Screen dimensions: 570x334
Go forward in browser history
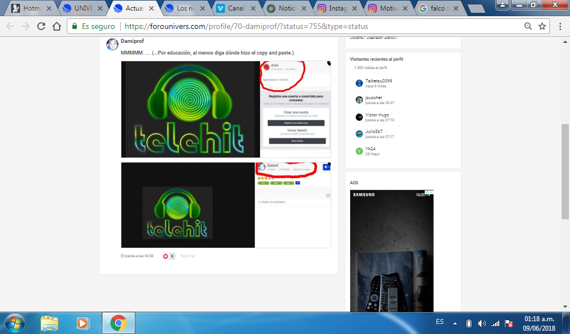[26, 26]
